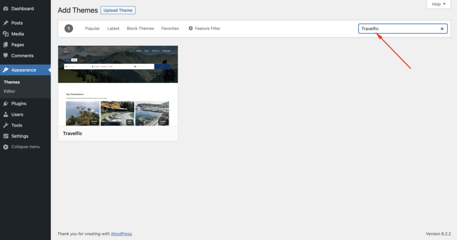Click the theme search field containing Travelfic

pyautogui.click(x=403, y=29)
